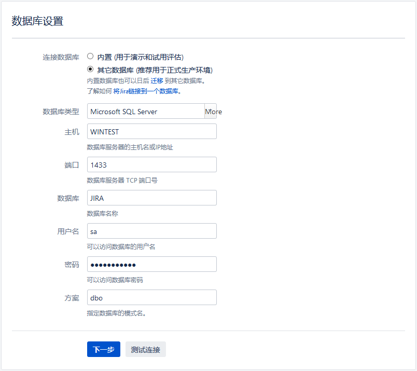Click the 数据库设置 page heading

click(x=37, y=21)
